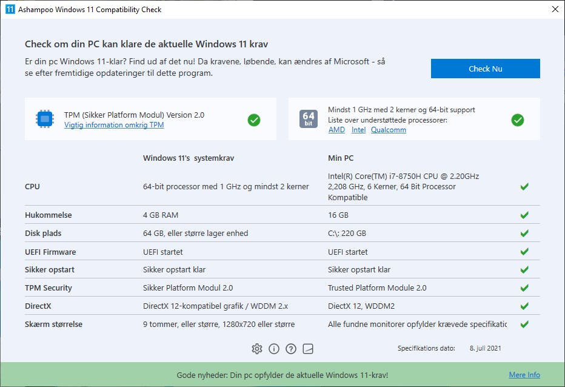Viewport: 565px width, 387px height.
Task: Select the DirectX row label
Action: pyautogui.click(x=38, y=306)
